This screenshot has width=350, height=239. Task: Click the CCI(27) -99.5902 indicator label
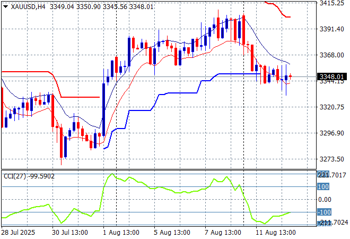[29, 176]
